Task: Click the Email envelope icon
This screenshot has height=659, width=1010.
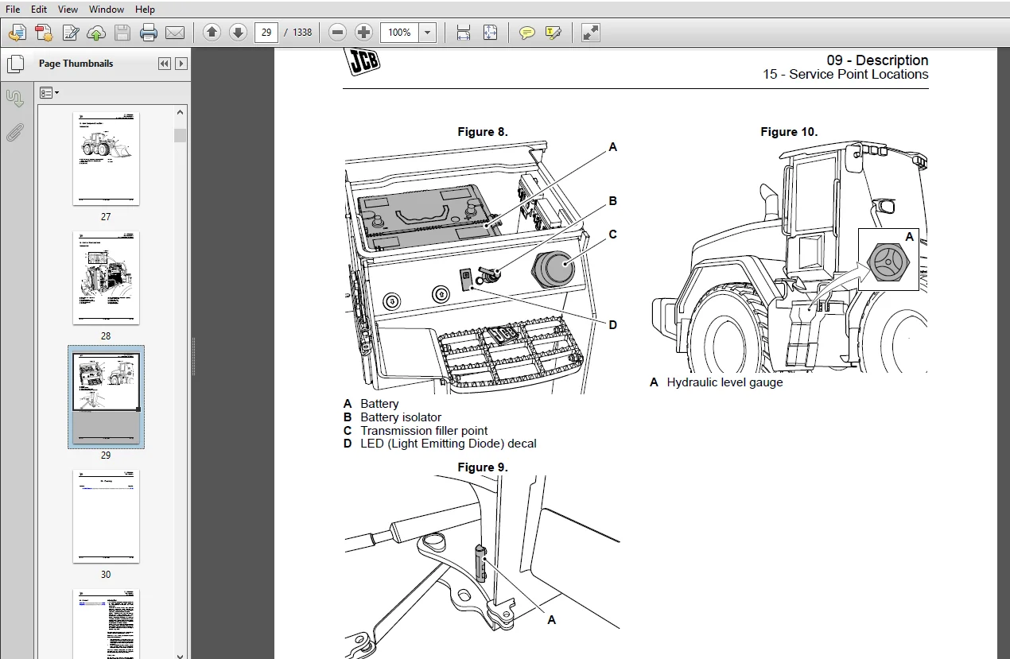Action: click(174, 33)
